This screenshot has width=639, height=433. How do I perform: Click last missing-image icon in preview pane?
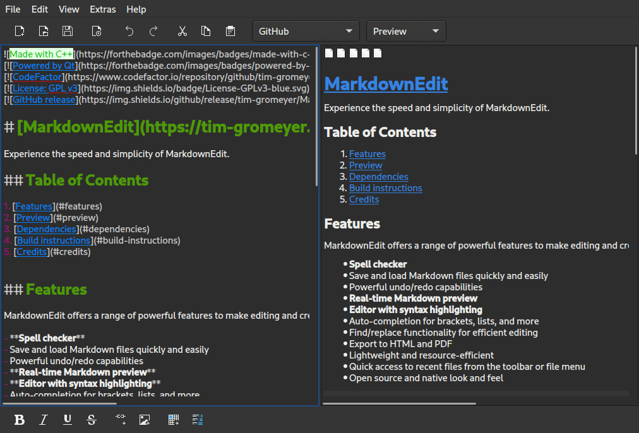point(378,54)
